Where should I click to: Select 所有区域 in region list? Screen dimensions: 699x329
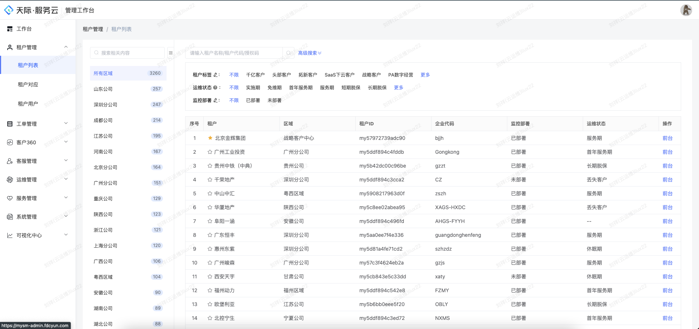128,73
